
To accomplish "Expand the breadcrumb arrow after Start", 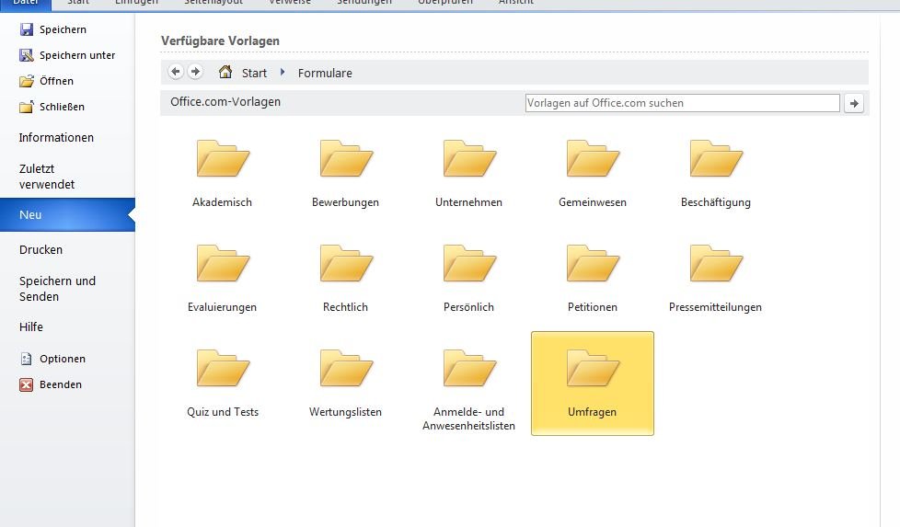I will coord(283,73).
